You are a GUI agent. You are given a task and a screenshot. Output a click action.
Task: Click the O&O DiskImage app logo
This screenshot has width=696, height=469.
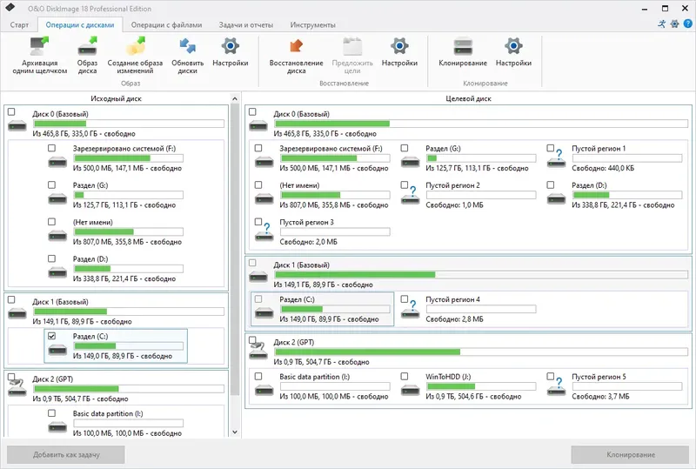[10, 8]
